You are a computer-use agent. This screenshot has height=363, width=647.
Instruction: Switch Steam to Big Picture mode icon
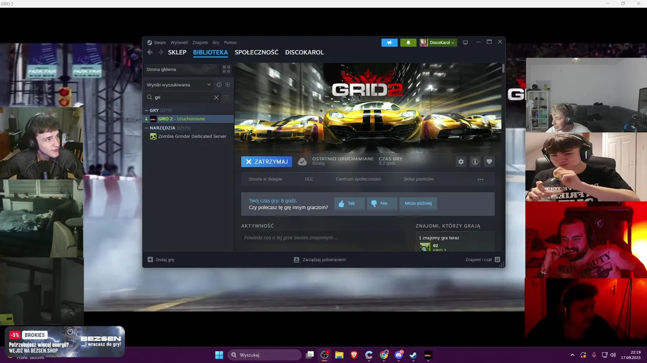pos(466,42)
